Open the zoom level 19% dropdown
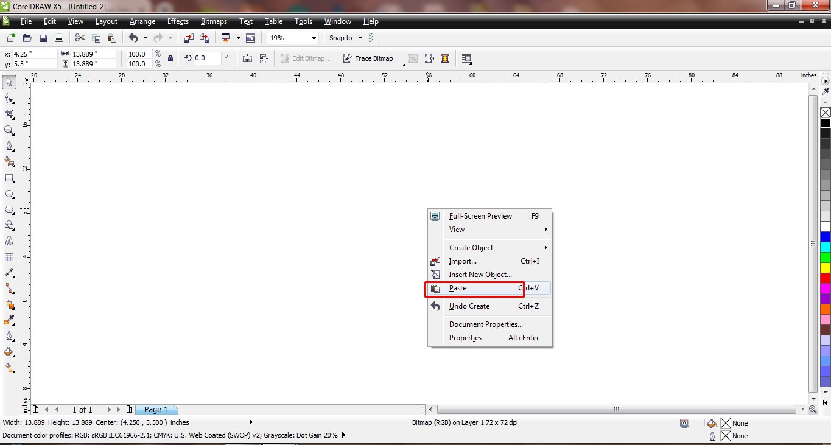This screenshot has width=831, height=445. click(314, 38)
